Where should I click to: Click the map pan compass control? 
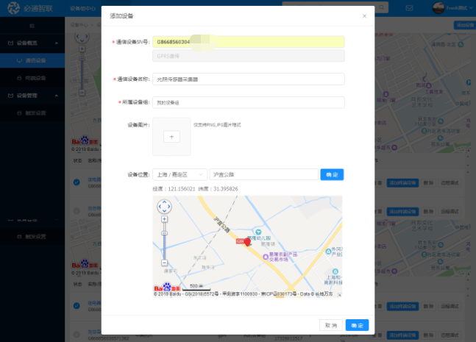164,207
